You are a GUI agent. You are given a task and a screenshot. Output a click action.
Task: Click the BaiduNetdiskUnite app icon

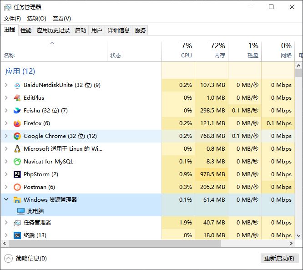(x=17, y=85)
